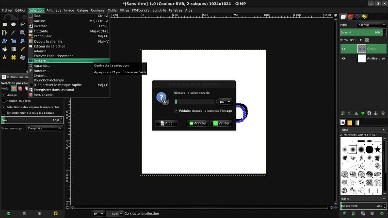Click the Aide button in dialog
The image size is (388, 218).
coord(166,123)
